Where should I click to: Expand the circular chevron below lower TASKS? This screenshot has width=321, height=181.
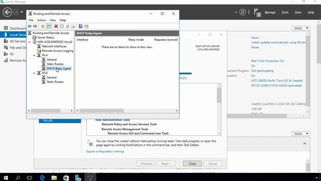[304, 143]
